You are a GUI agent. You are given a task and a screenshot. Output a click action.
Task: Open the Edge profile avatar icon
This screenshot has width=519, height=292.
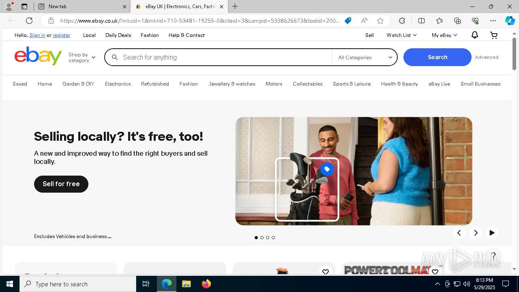[x=9, y=6]
